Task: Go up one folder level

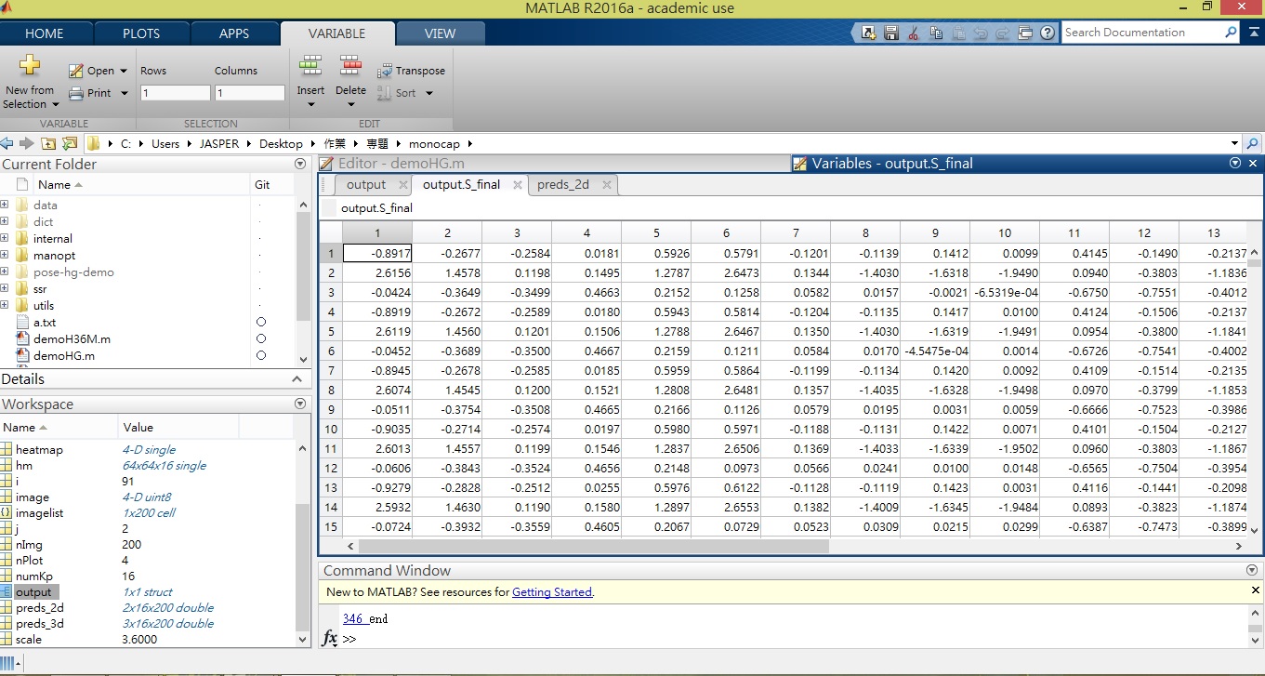Action: pos(48,143)
